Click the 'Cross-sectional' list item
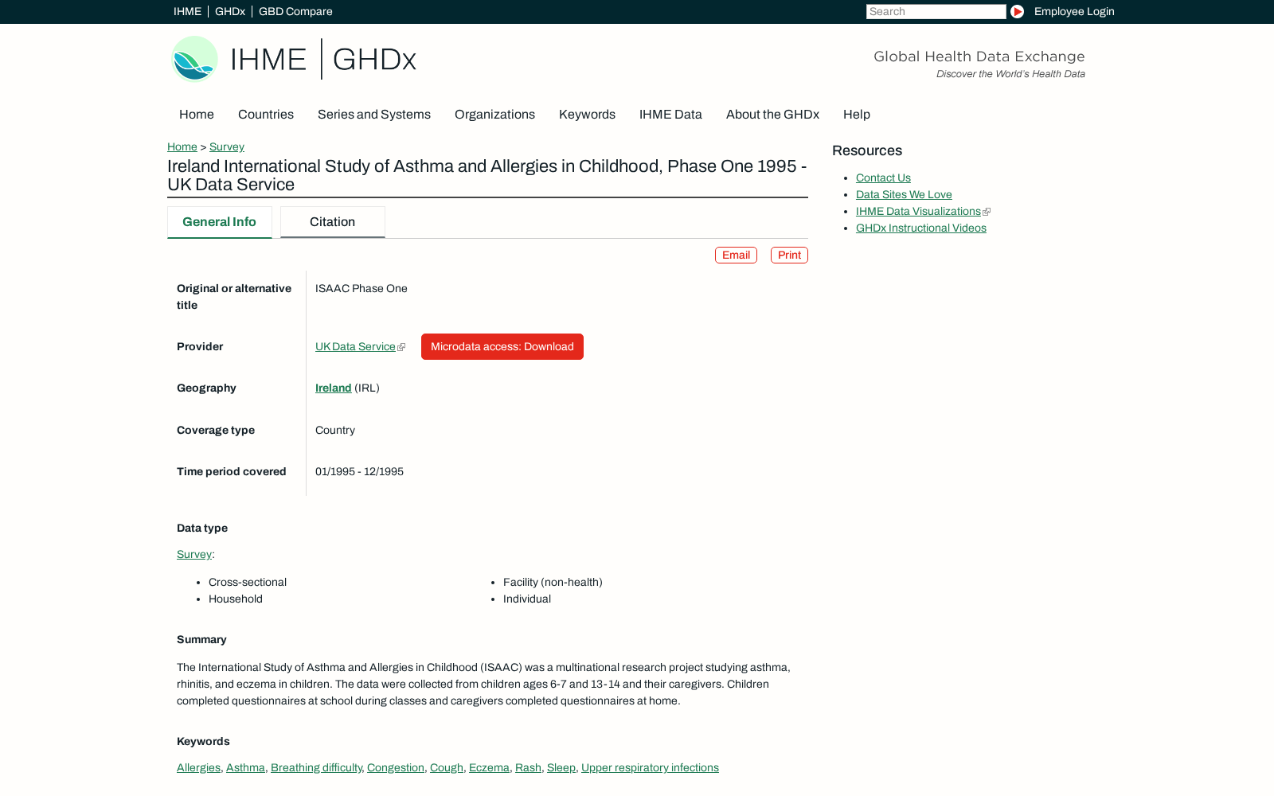The width and height of the screenshot is (1274, 796). (x=248, y=583)
